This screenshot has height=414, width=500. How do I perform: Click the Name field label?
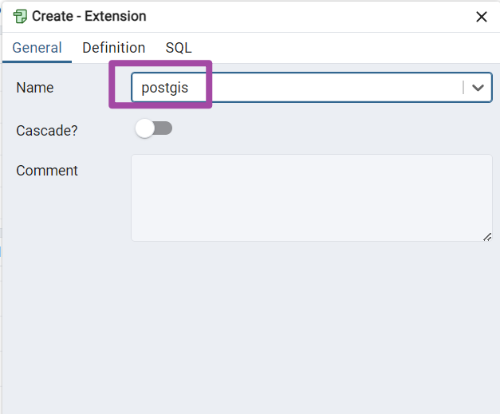pyautogui.click(x=35, y=88)
